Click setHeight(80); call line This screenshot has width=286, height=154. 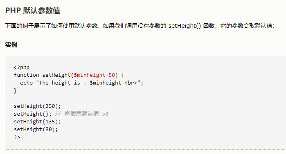pos(36,129)
